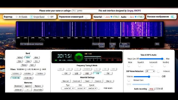The height and width of the screenshot is (100, 178).
Task: Toggle Фоновое изображение background image switch
Action: (173, 17)
